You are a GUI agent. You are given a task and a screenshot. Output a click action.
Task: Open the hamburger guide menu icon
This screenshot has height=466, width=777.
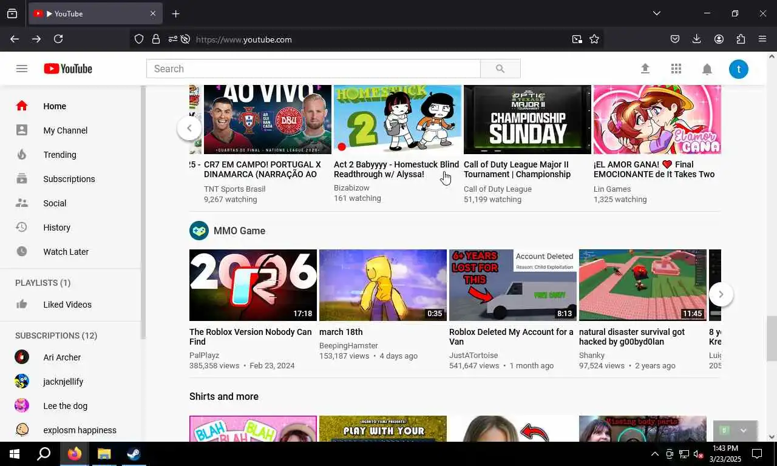[22, 69]
